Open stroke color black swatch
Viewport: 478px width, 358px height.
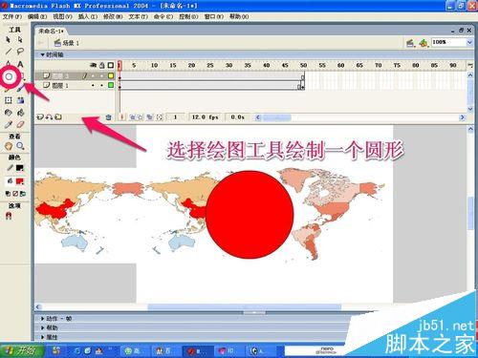point(20,168)
